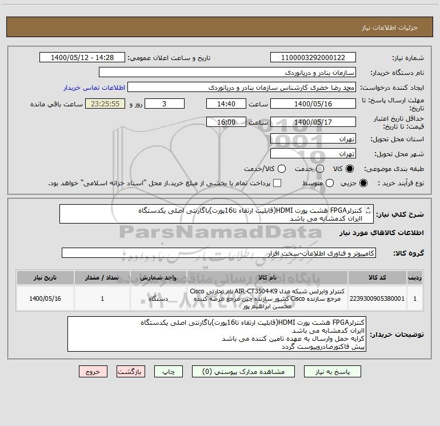Click the جزئیات اطلاعات نیاز header title
This screenshot has width=440, height=426.
click(389, 27)
